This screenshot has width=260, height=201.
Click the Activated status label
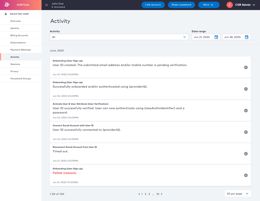[59, 7]
